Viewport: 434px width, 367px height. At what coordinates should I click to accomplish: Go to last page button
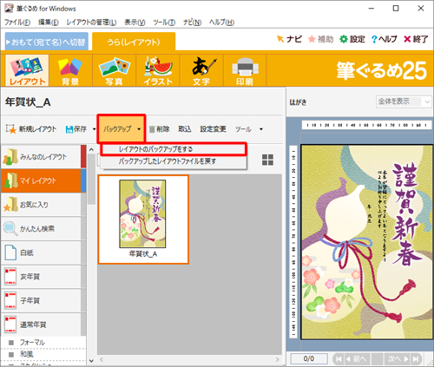(416, 359)
